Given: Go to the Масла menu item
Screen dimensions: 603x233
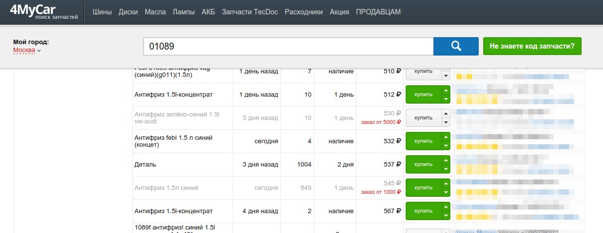Looking at the screenshot, I should pyautogui.click(x=155, y=12).
